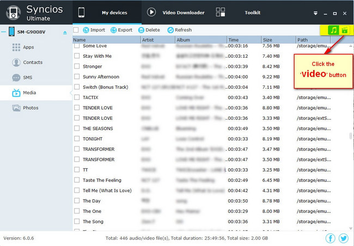Image resolution: width=354 pixels, height=246 pixels.
Task: Select the Tell Me (What Is Love) row
Action: [211, 190]
